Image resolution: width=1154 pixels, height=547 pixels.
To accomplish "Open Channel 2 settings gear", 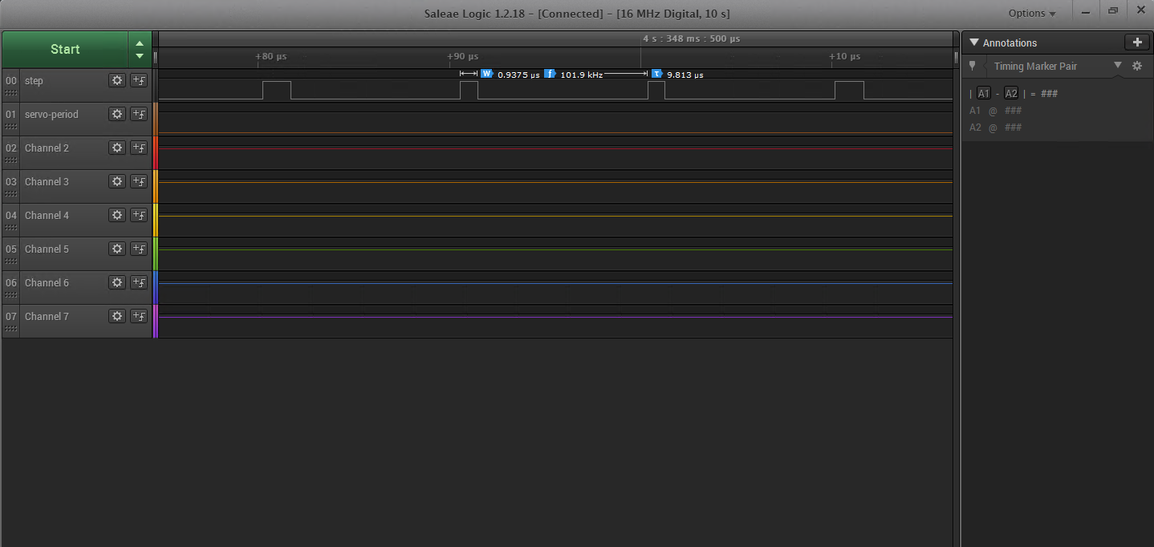I will (x=117, y=148).
